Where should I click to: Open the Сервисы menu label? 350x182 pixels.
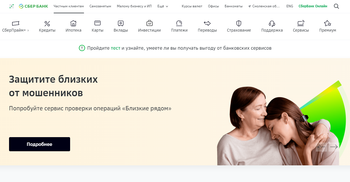(x=301, y=30)
